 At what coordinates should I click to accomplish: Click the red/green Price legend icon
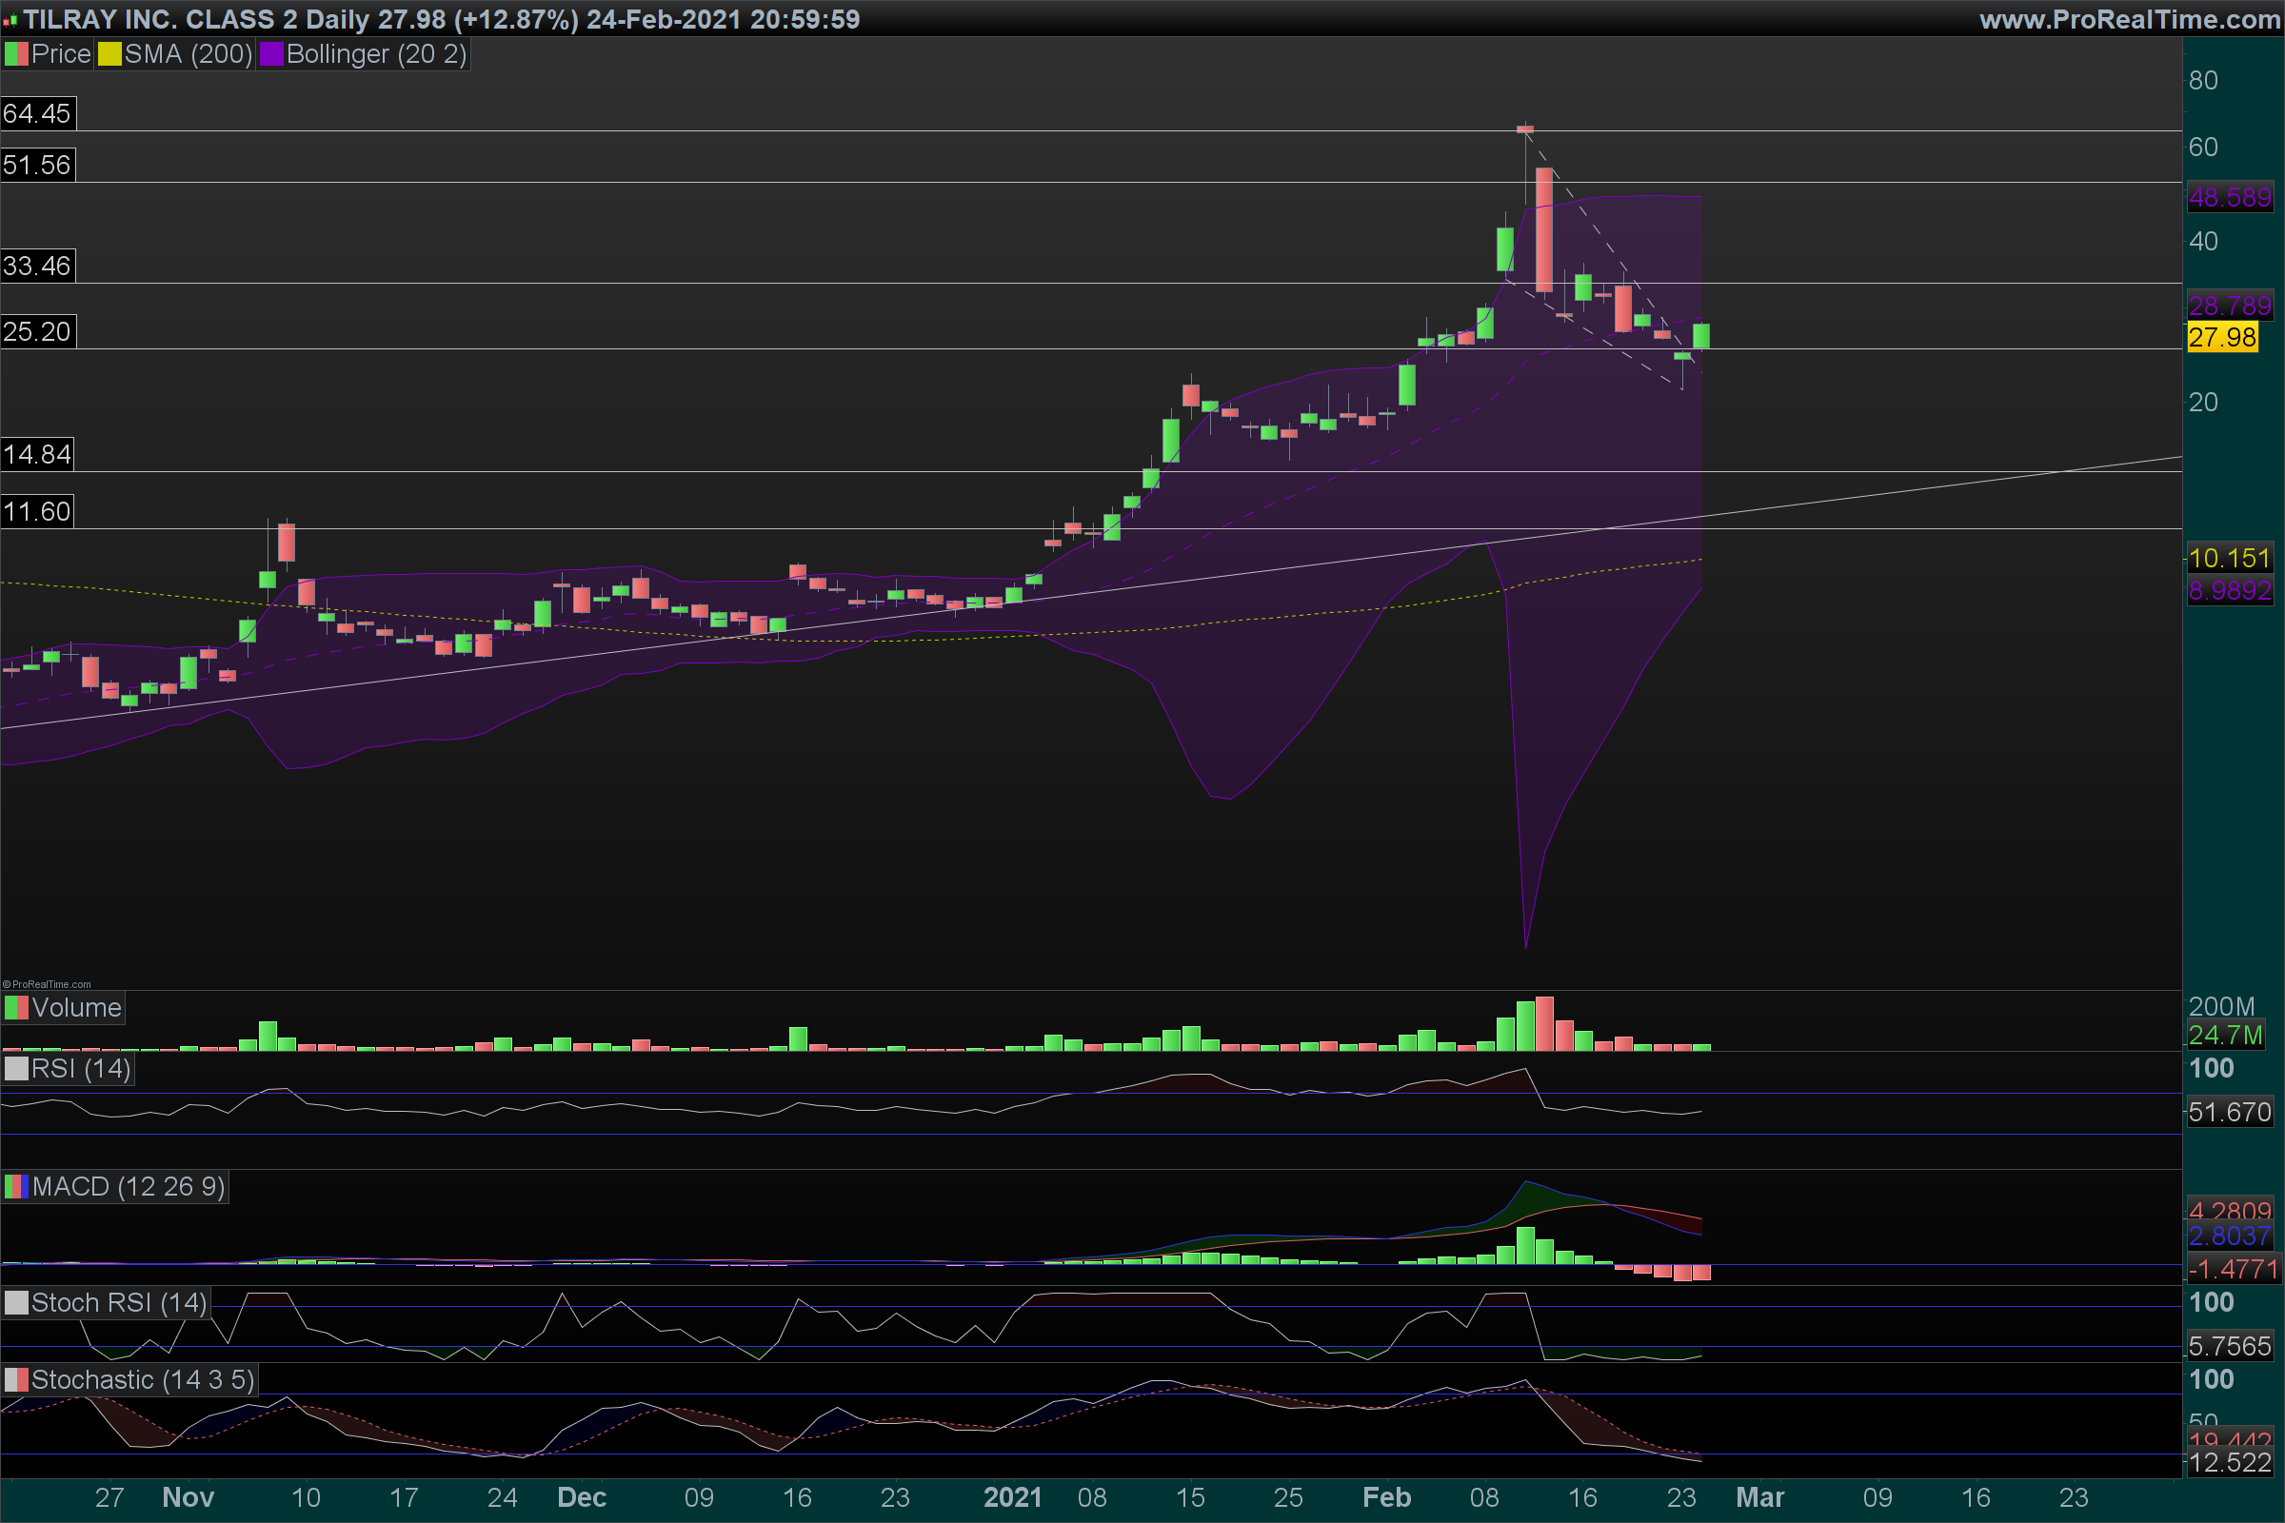(16, 54)
